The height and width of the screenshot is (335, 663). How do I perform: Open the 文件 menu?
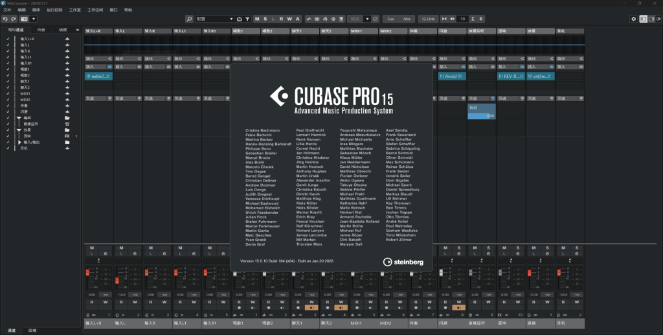pos(7,10)
